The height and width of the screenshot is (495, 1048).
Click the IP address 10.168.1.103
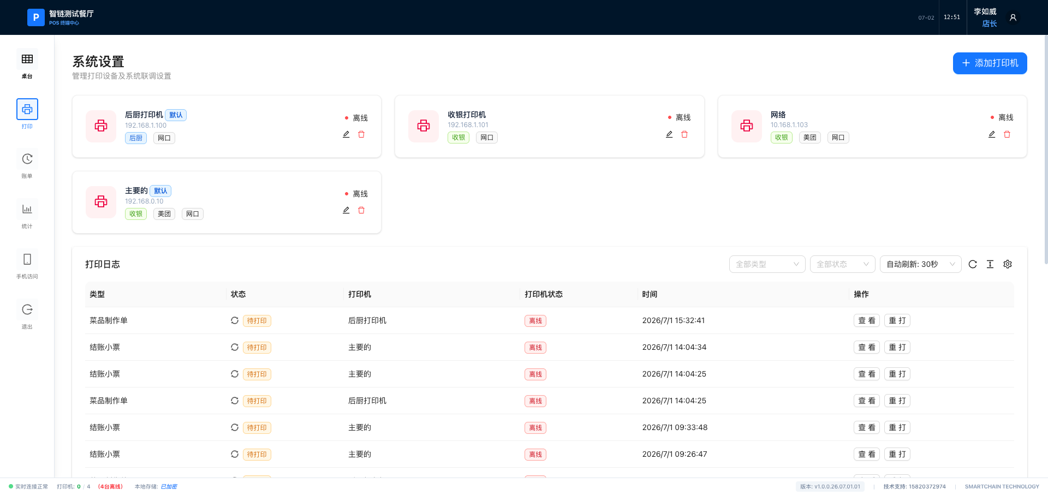pyautogui.click(x=789, y=125)
